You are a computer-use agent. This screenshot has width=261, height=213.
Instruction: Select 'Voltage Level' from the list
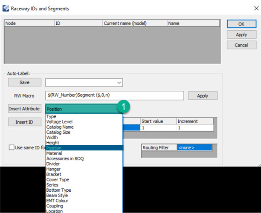click(60, 122)
